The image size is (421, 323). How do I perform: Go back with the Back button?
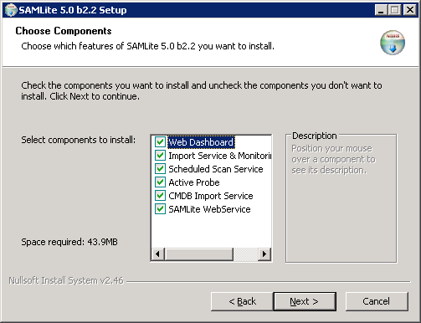coord(242,301)
